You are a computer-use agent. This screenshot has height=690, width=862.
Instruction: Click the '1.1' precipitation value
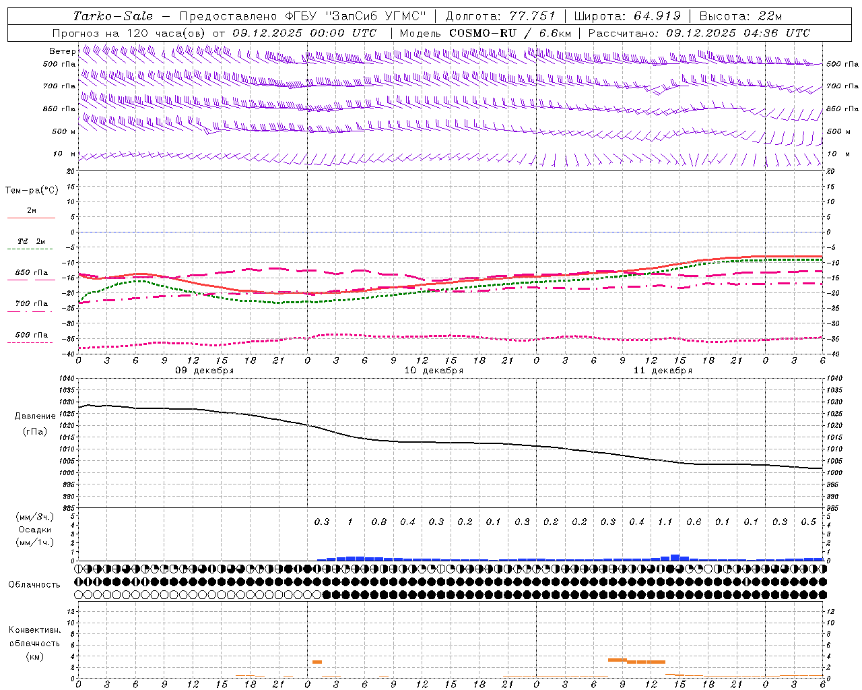665,522
